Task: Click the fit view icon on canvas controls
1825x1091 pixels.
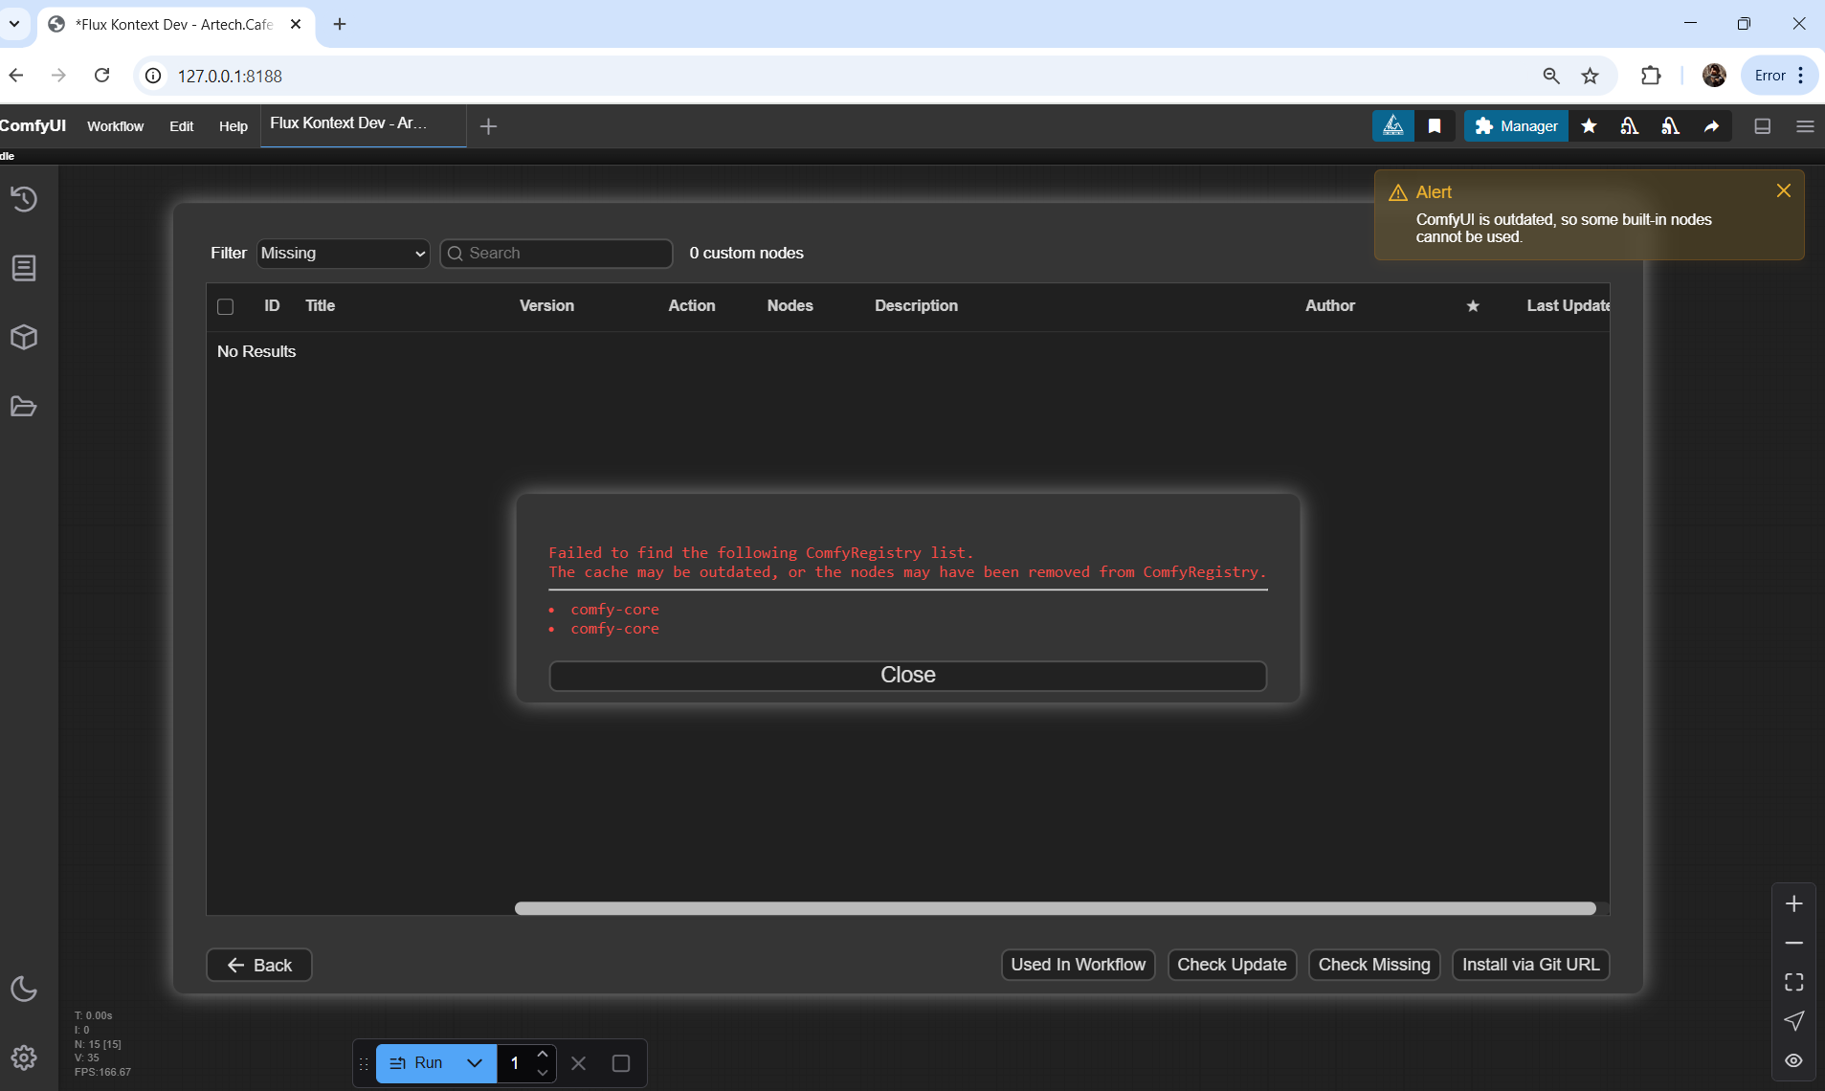Action: click(1793, 982)
